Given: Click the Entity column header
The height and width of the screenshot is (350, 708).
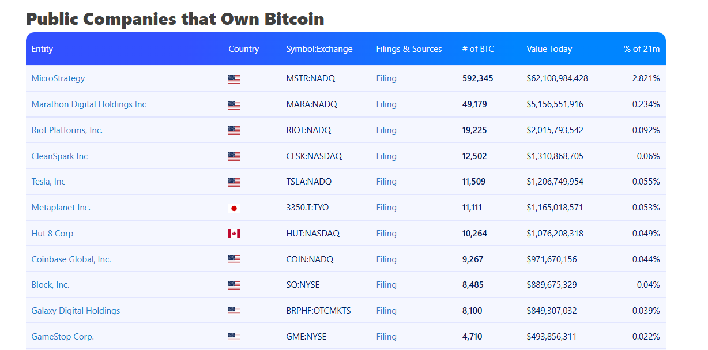Looking at the screenshot, I should (42, 49).
